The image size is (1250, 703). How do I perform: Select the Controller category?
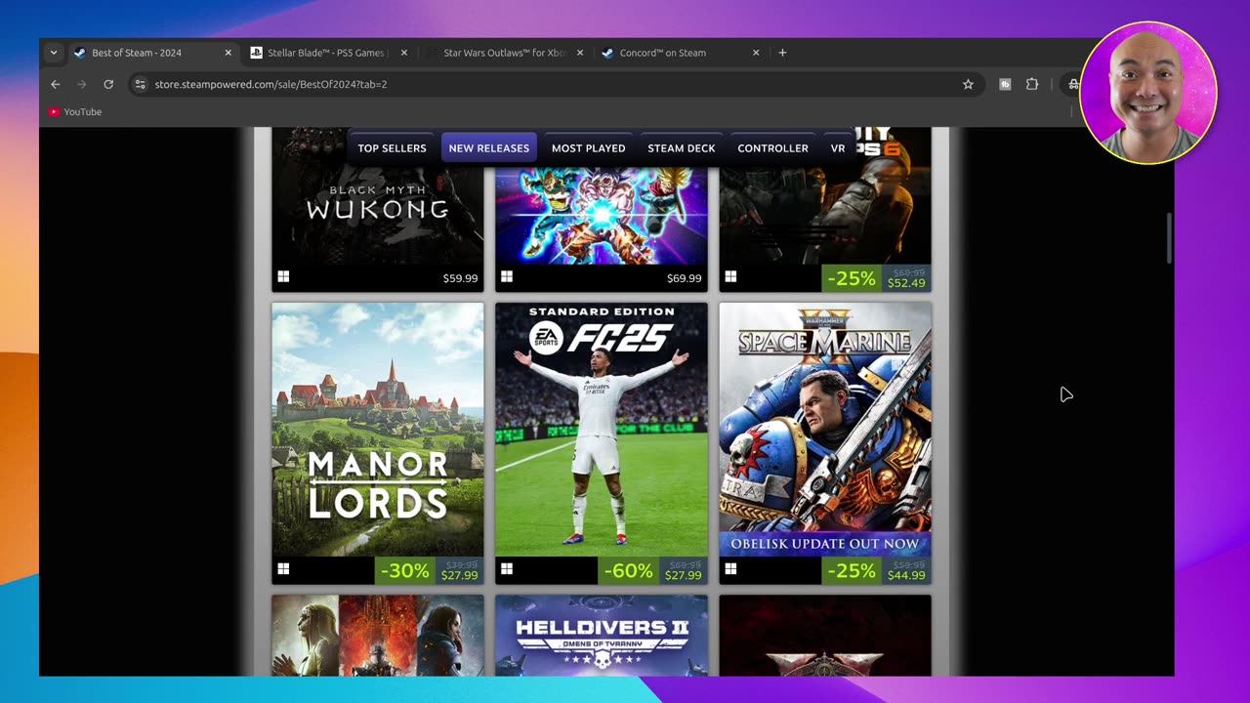[772, 148]
